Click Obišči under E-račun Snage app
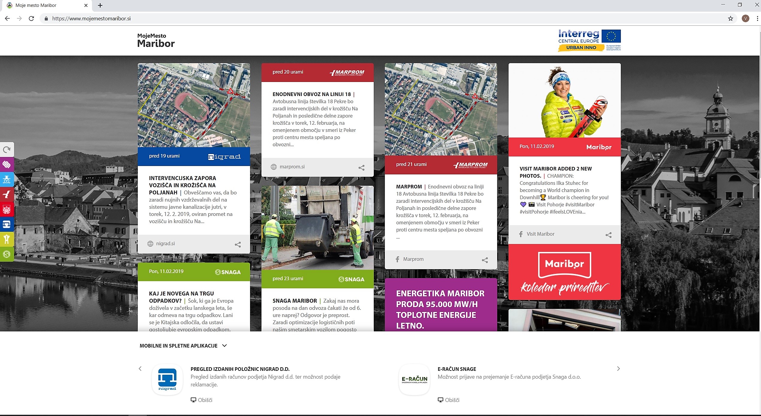761x416 pixels. click(x=449, y=400)
